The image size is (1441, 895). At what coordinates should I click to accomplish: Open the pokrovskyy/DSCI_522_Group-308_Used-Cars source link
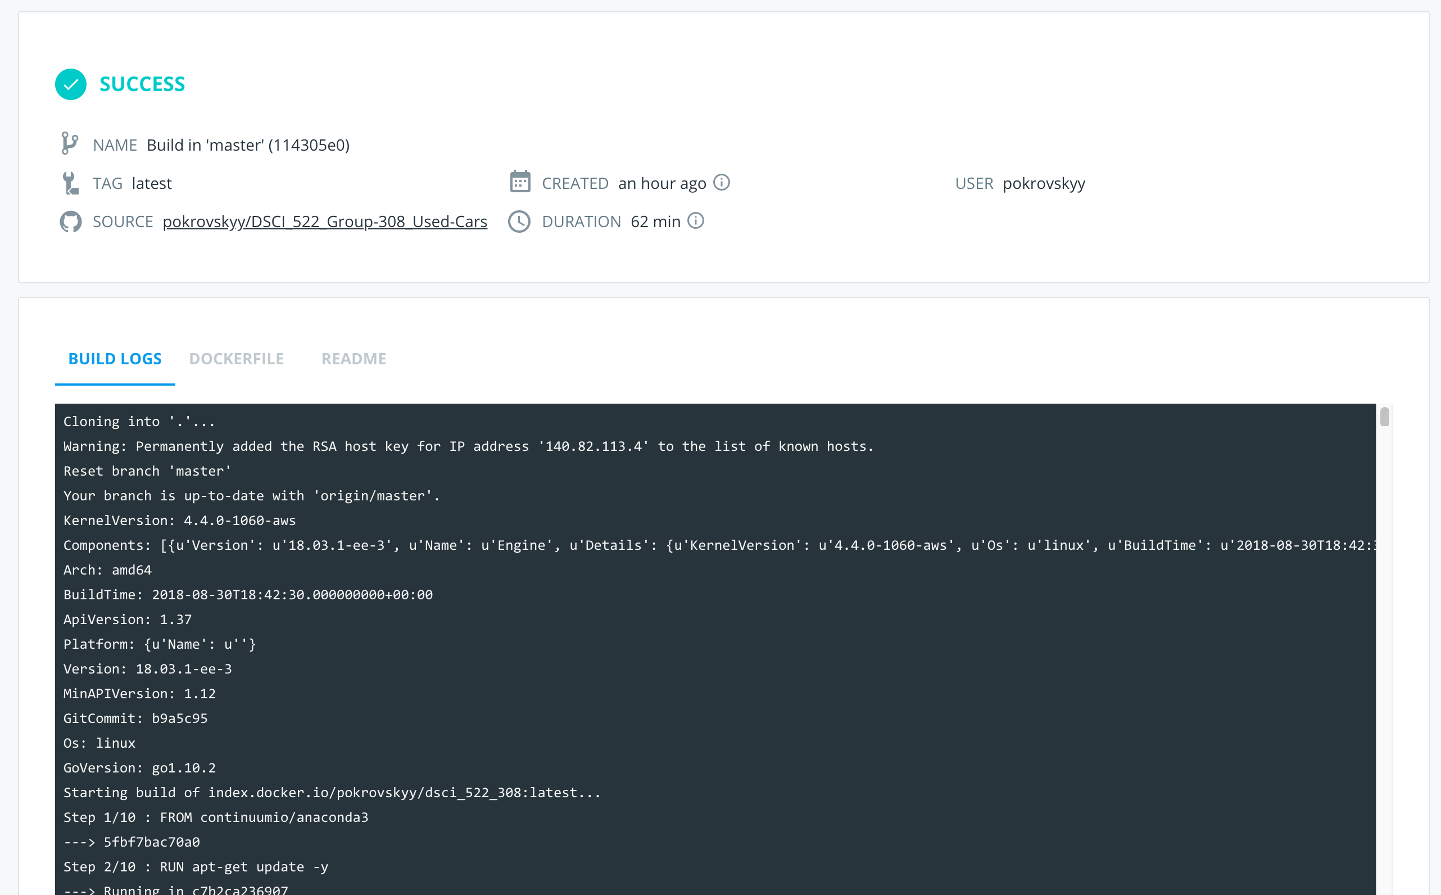pos(325,222)
